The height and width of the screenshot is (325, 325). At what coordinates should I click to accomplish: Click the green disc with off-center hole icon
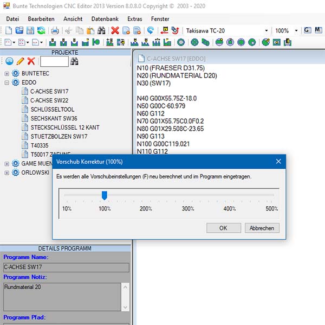click(x=252, y=42)
